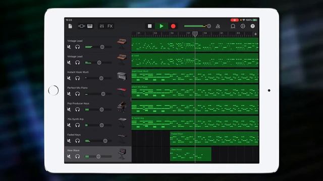The image size is (323, 181).
Task: Toggle the metronome icon
Action: coord(218,26)
